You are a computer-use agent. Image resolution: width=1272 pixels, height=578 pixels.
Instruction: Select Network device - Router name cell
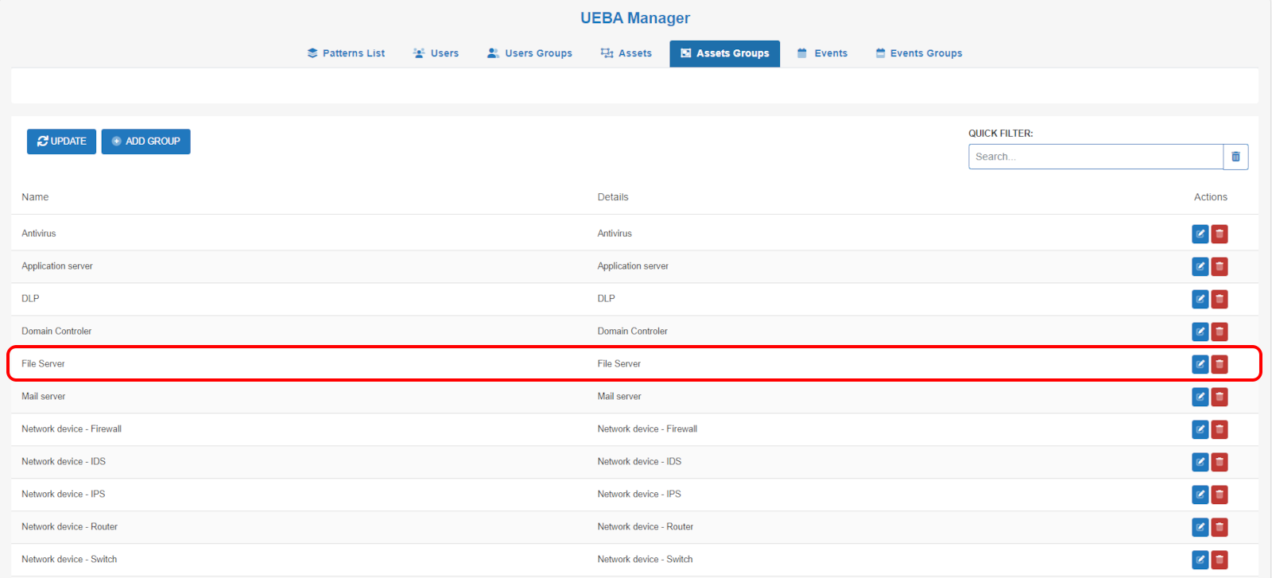69,527
